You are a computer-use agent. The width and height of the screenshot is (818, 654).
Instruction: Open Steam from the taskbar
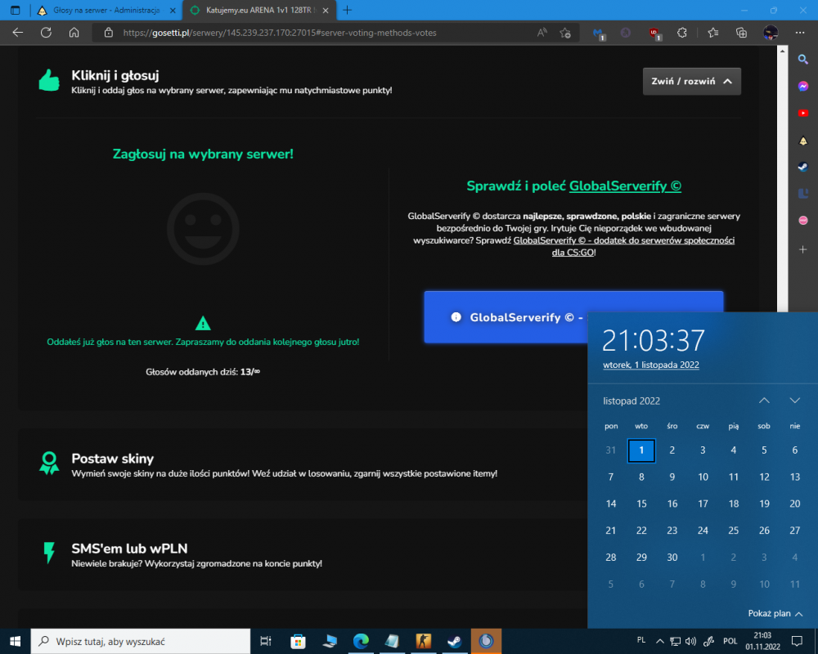tap(454, 642)
